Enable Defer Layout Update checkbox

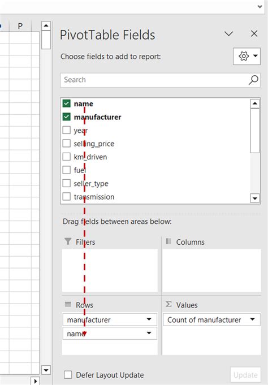point(68,375)
